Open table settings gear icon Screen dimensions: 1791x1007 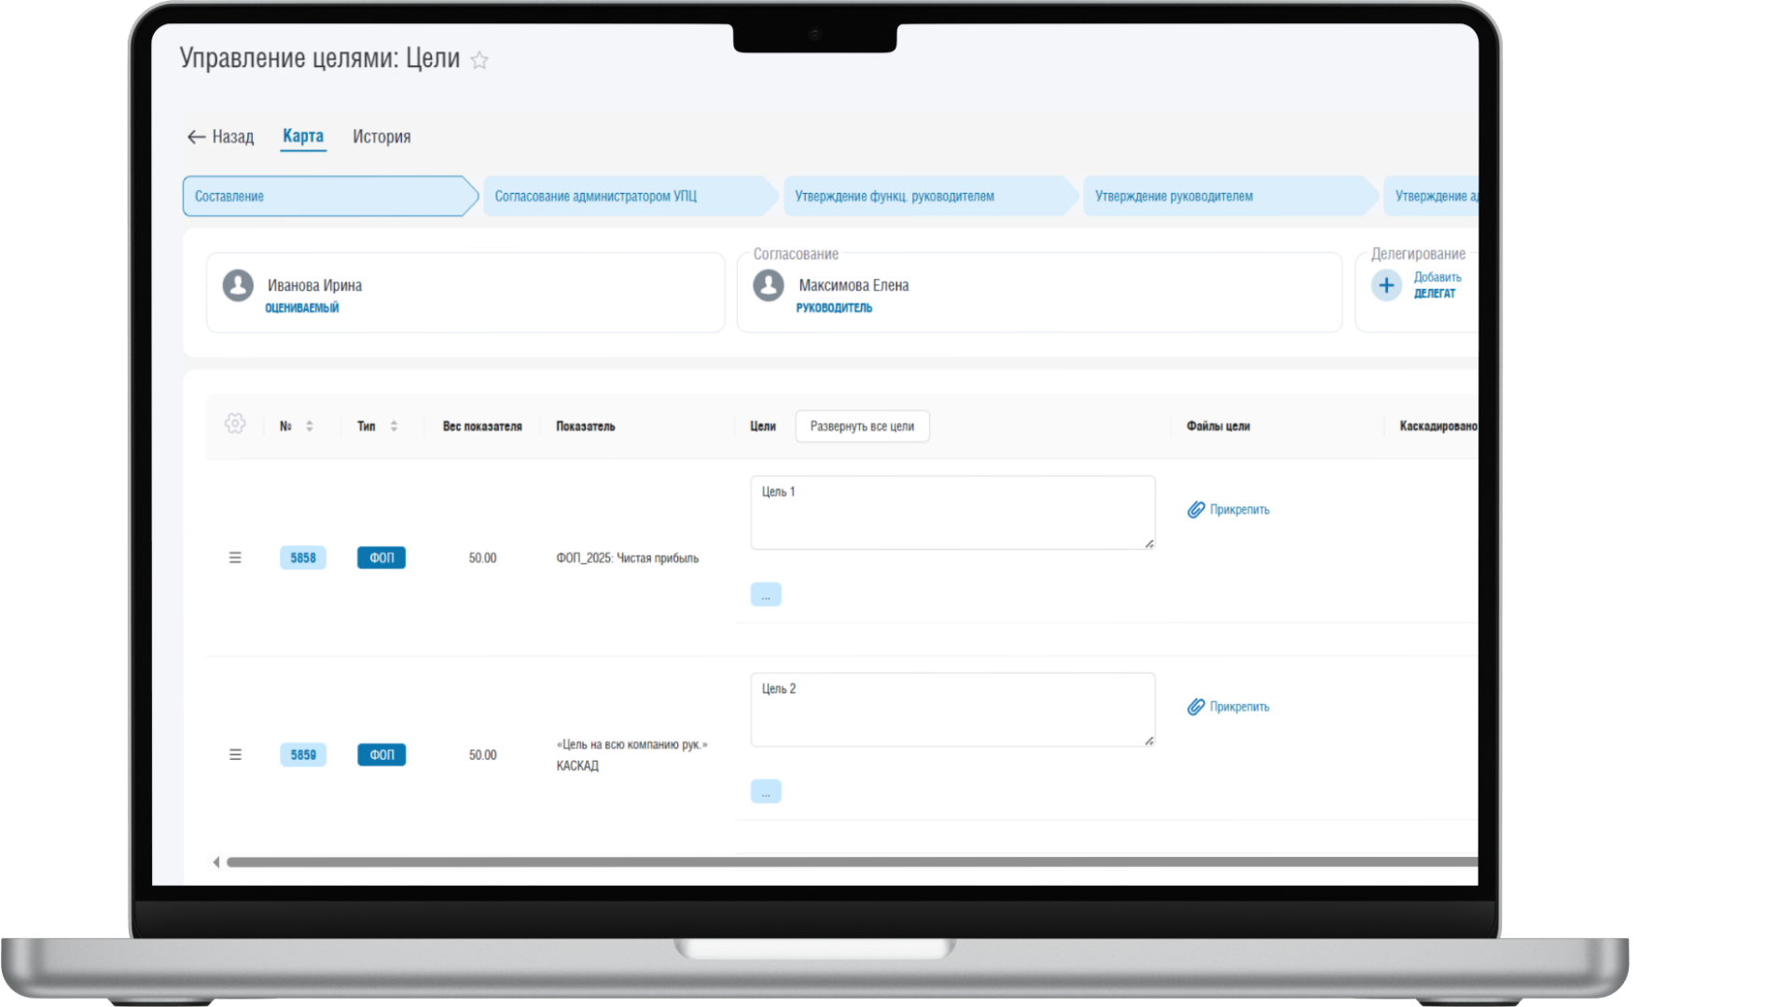pos(235,424)
